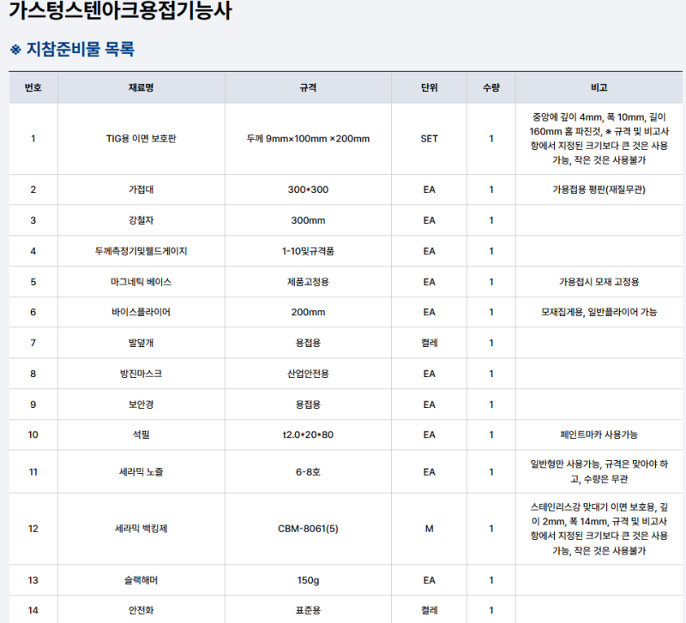
Task: Click the 가스텅스텐아크용접기능사 page title
Action: tap(120, 10)
